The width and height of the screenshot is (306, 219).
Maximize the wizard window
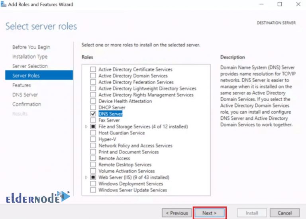coord(280,4)
